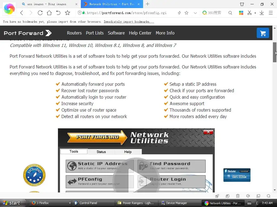
Task: Click the skin shirt icon in title bar
Action: click(242, 4)
